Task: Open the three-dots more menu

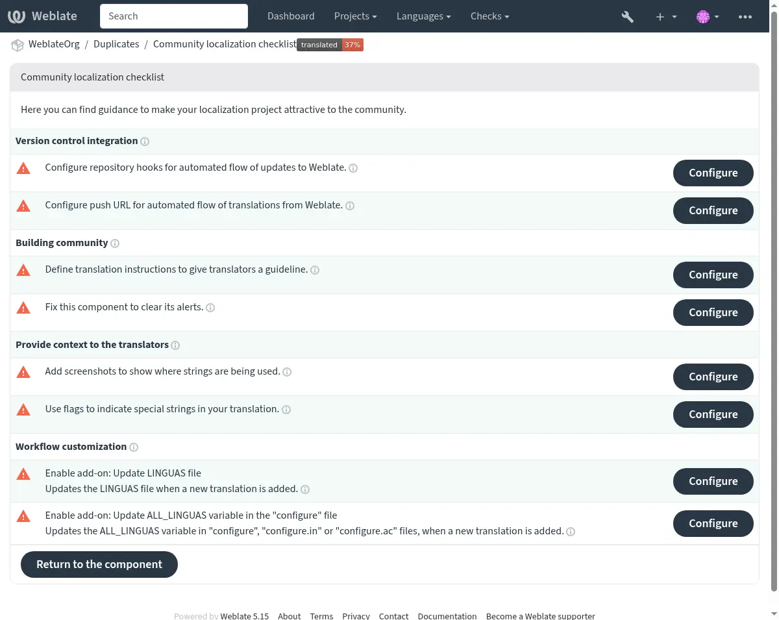Action: (x=745, y=17)
